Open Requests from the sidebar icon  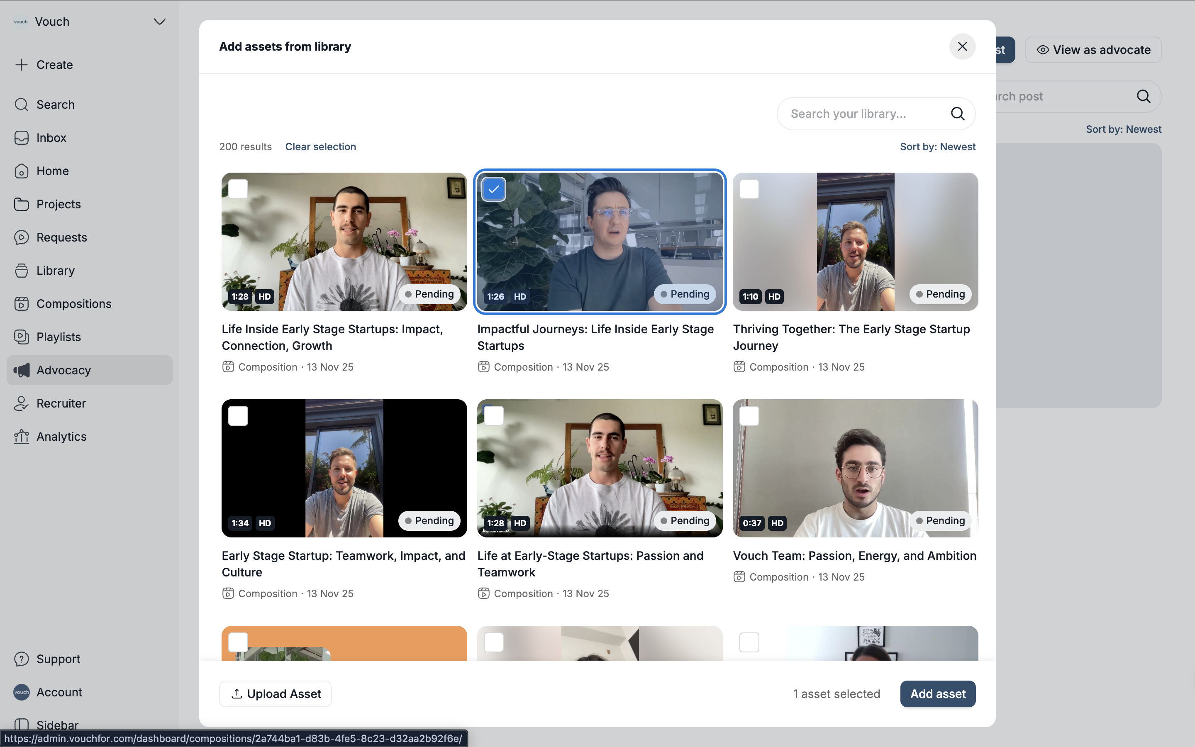(x=21, y=237)
